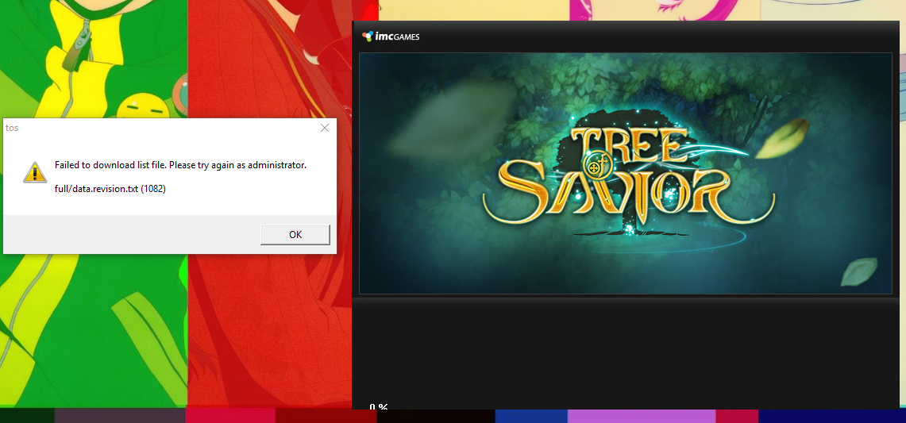
Task: Click the dark green segment at bottom left
Action: click(27, 416)
